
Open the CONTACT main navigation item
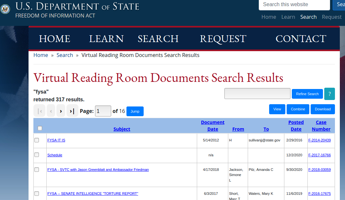coord(301,39)
